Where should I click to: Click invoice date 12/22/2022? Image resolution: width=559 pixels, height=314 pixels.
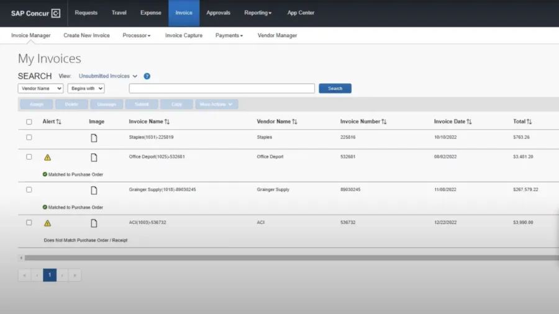coord(445,223)
